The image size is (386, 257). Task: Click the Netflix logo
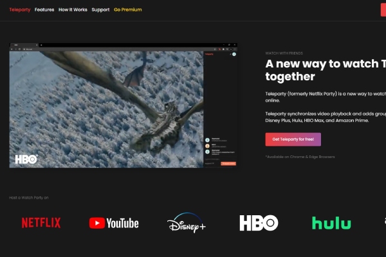click(x=41, y=223)
